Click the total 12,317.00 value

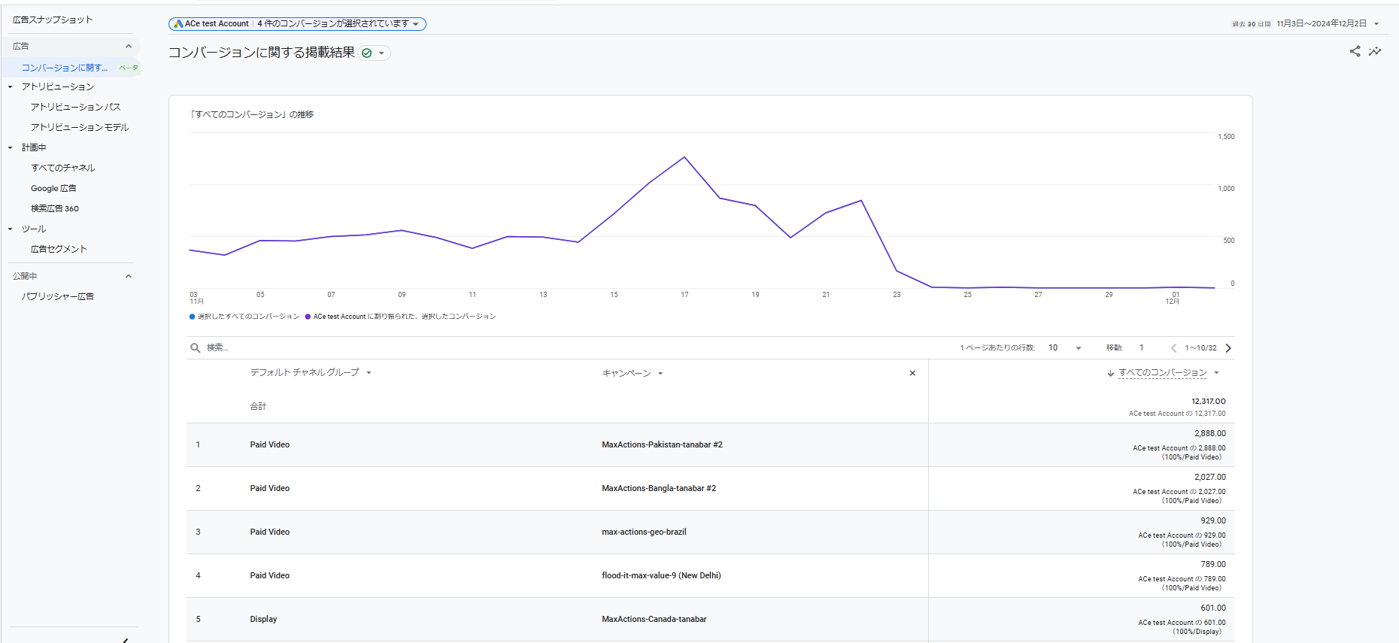pos(1209,401)
